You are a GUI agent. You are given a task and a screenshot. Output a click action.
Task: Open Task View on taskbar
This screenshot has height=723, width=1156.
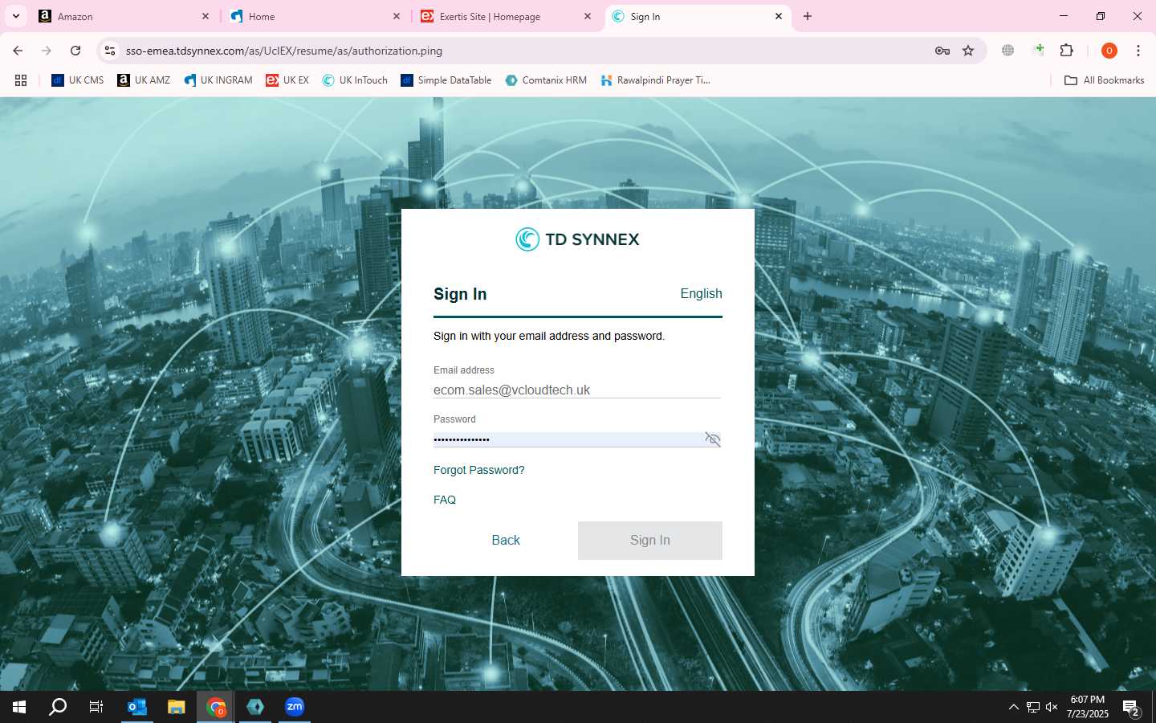point(96,707)
